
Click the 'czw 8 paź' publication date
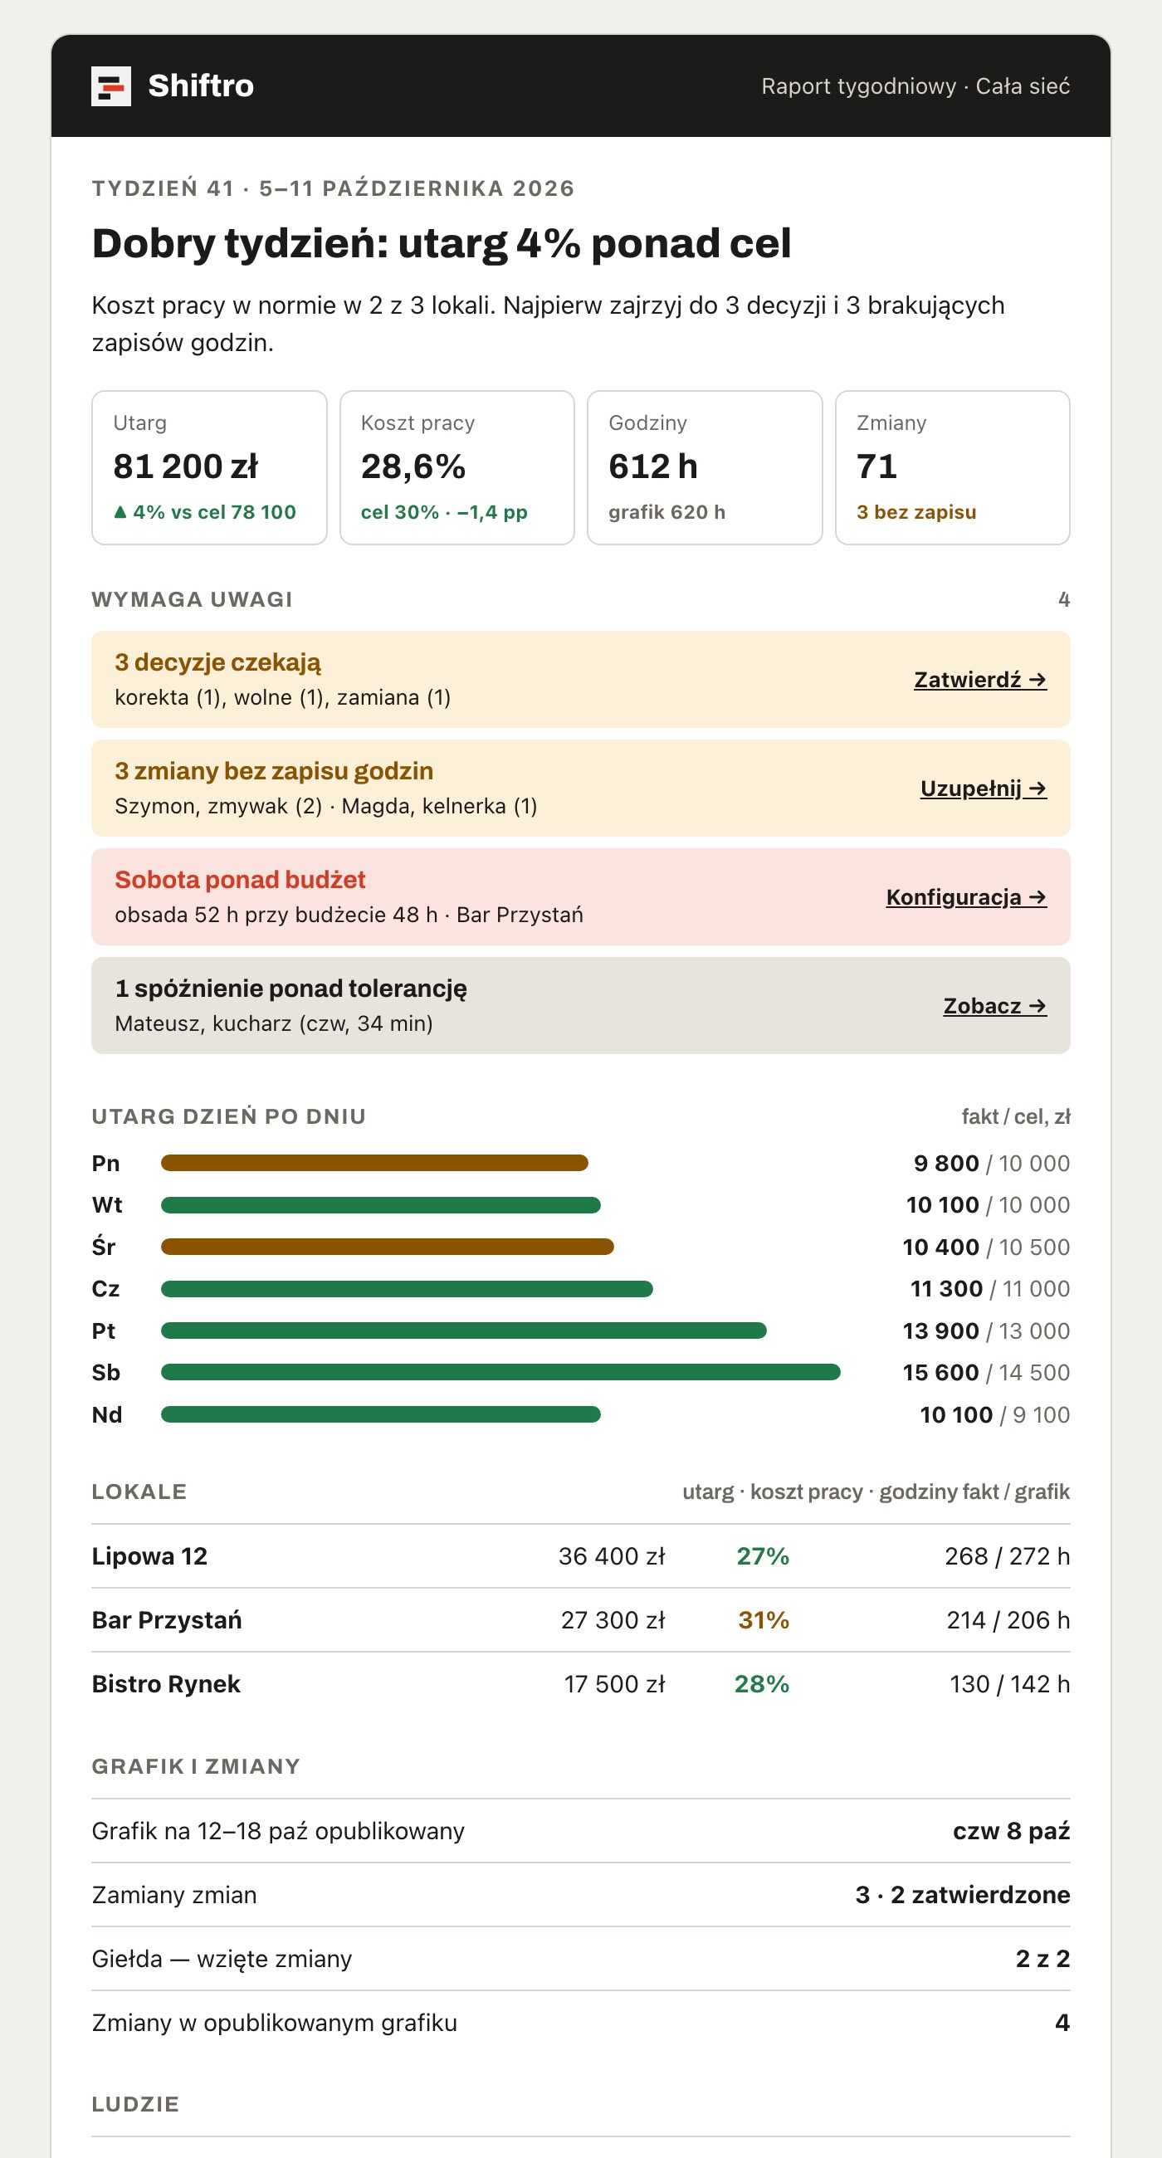pyautogui.click(x=1011, y=1831)
